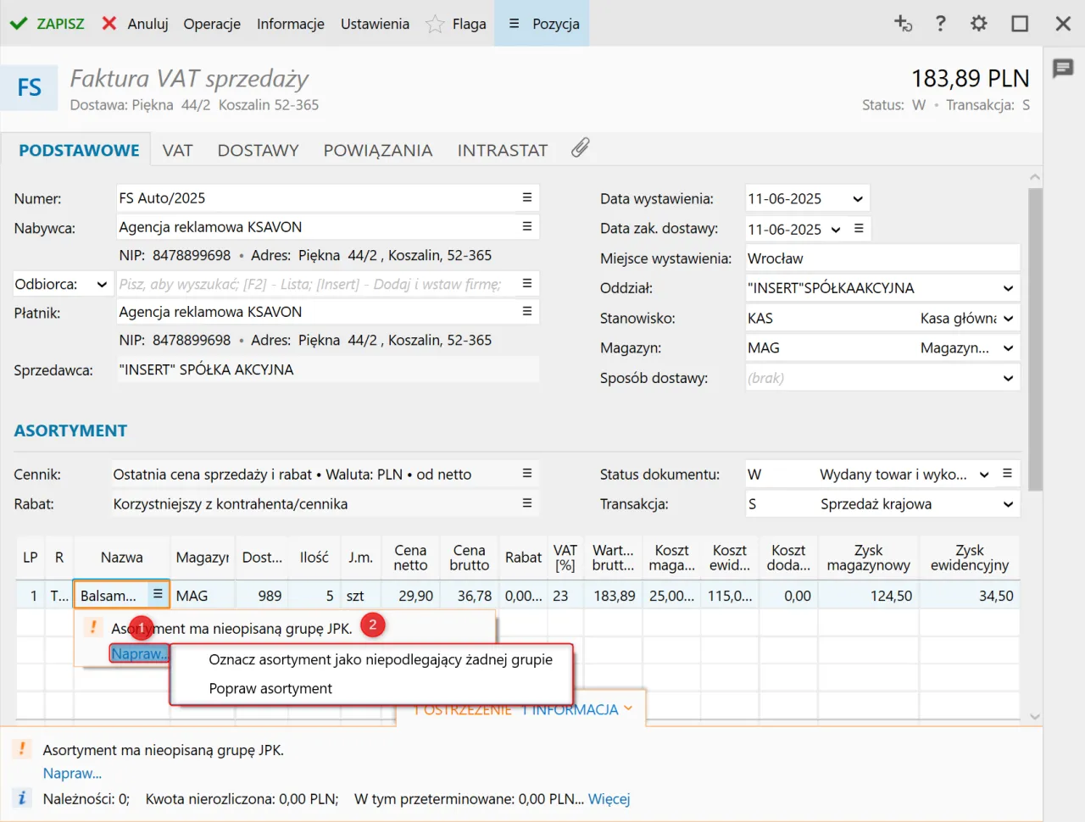This screenshot has height=822, width=1085.
Task: Switch to the VAT tab
Action: [177, 151]
